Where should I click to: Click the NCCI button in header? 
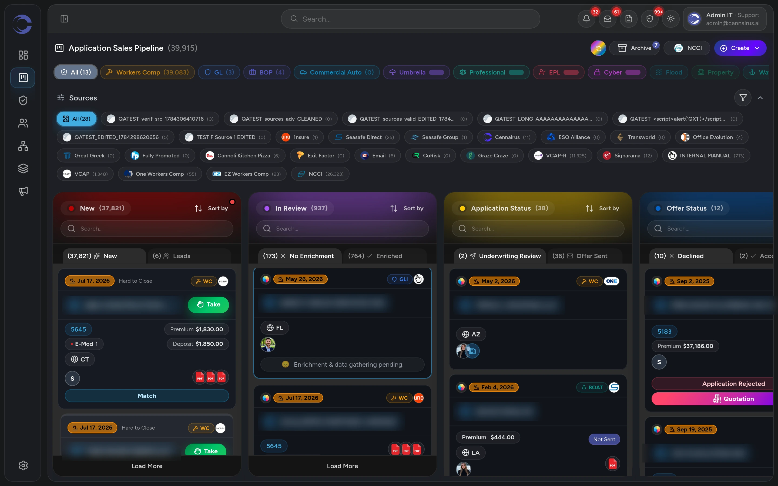(x=687, y=48)
